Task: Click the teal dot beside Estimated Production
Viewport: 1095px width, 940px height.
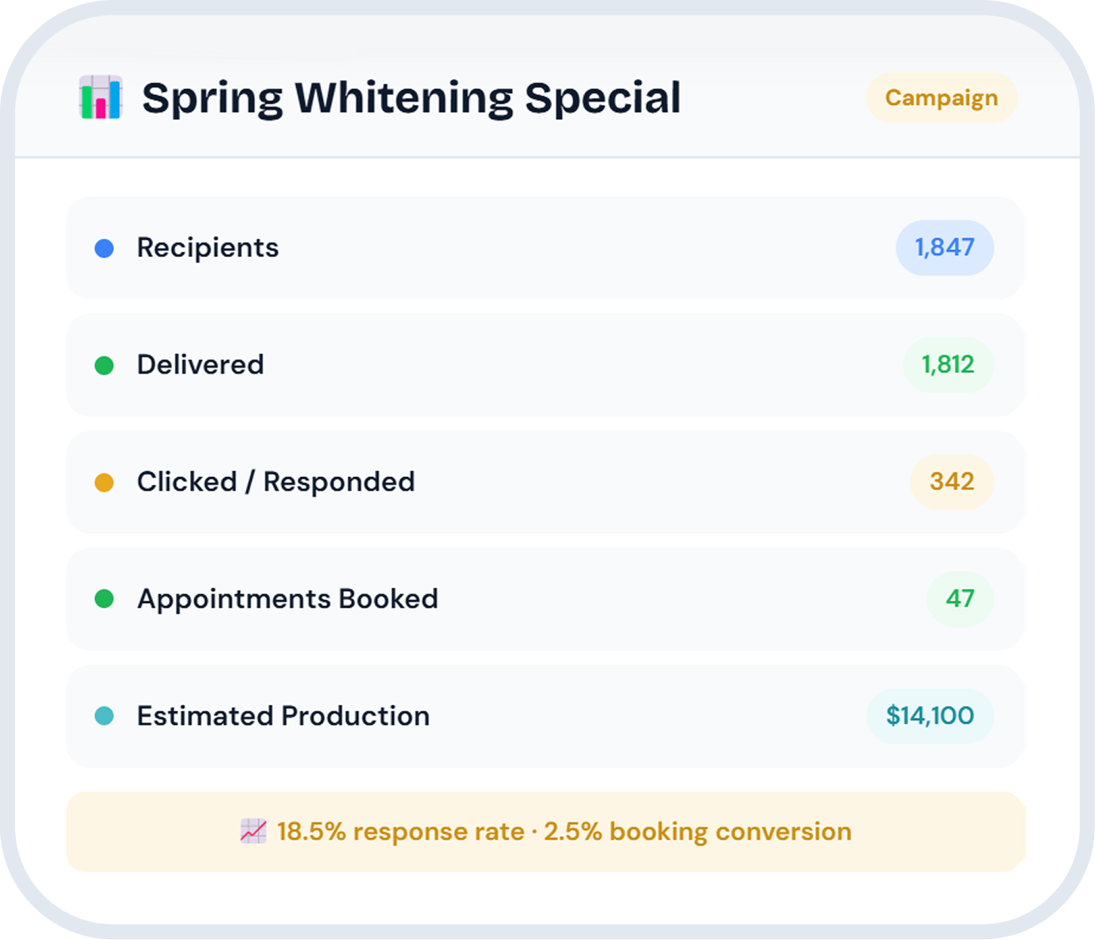Action: click(104, 716)
